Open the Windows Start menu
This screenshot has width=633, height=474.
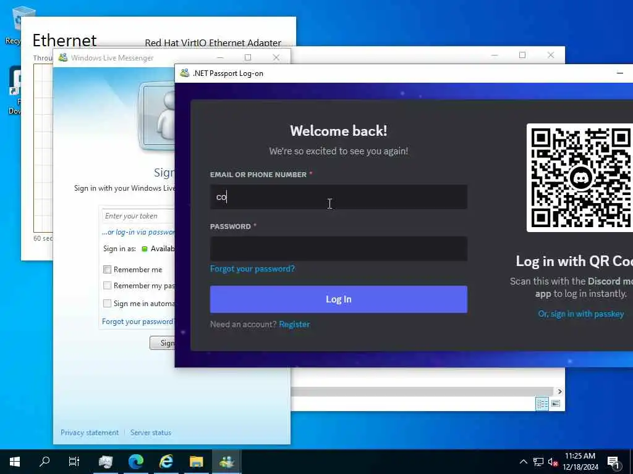coord(15,462)
